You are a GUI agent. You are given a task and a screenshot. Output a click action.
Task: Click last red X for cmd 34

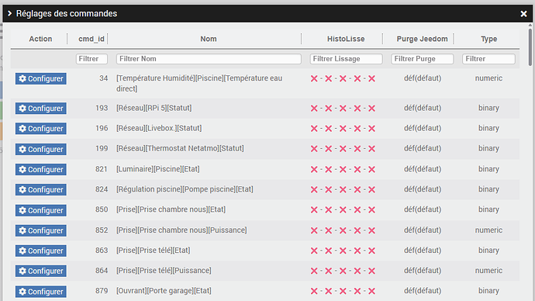click(371, 79)
